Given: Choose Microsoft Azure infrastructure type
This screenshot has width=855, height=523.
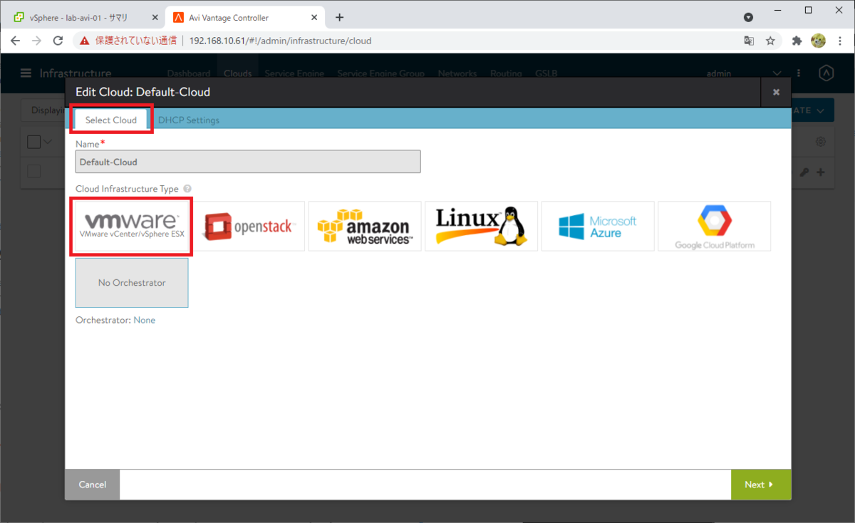Looking at the screenshot, I should pyautogui.click(x=598, y=226).
